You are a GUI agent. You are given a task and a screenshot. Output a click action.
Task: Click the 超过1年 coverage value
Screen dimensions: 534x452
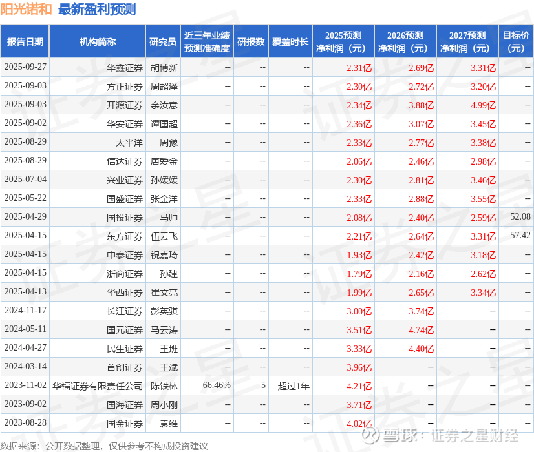coord(294,386)
